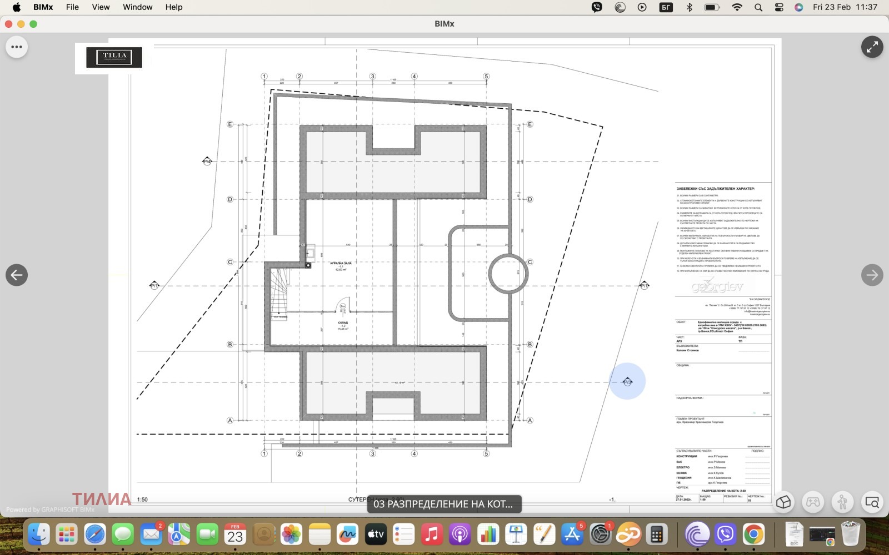Launch Music from the Dock
889x555 pixels.
(x=432, y=534)
